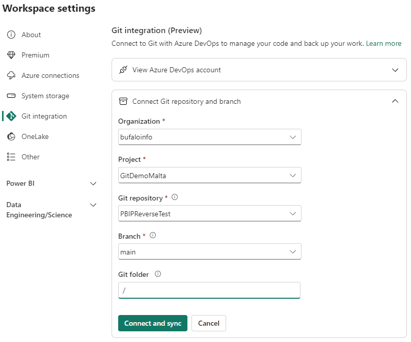Open the Branch dropdown showing main
This screenshot has height=342, width=411.
[x=209, y=251]
